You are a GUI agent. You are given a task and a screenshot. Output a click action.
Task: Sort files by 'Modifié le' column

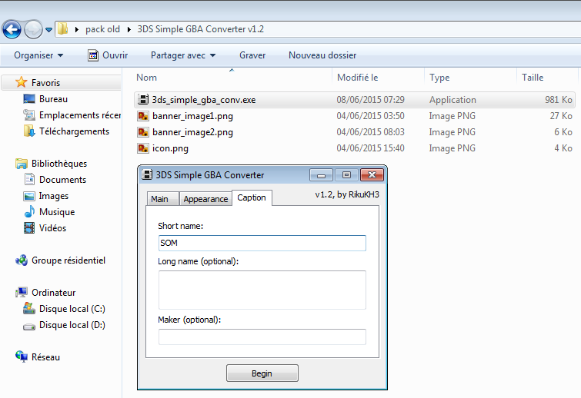(357, 78)
